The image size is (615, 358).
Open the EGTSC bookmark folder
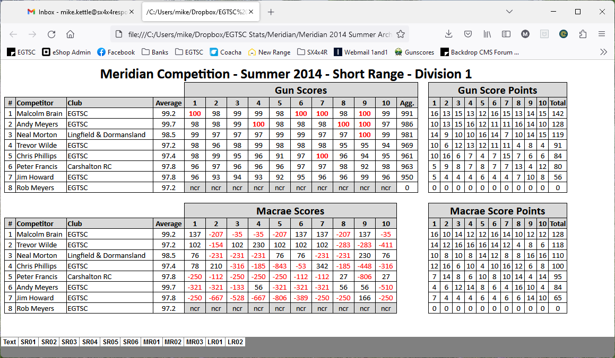click(x=189, y=52)
